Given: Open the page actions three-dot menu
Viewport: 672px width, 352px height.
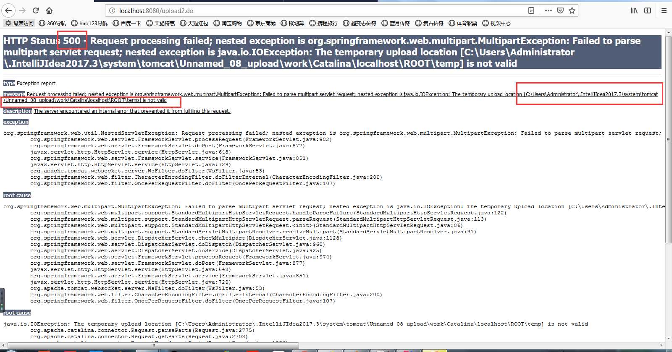Looking at the screenshot, I should (x=549, y=10).
